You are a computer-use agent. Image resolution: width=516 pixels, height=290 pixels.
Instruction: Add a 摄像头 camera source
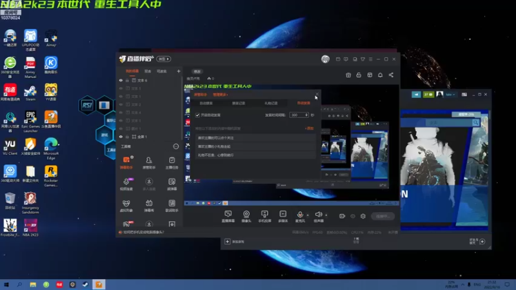pyautogui.click(x=246, y=217)
